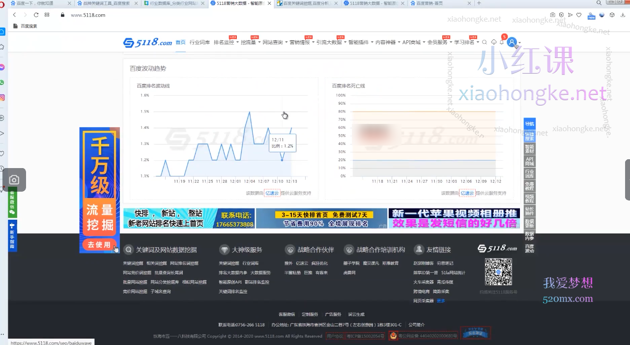The width and height of the screenshot is (630, 345).
Task: Open the green 客服微信 side tab
Action: (12, 202)
